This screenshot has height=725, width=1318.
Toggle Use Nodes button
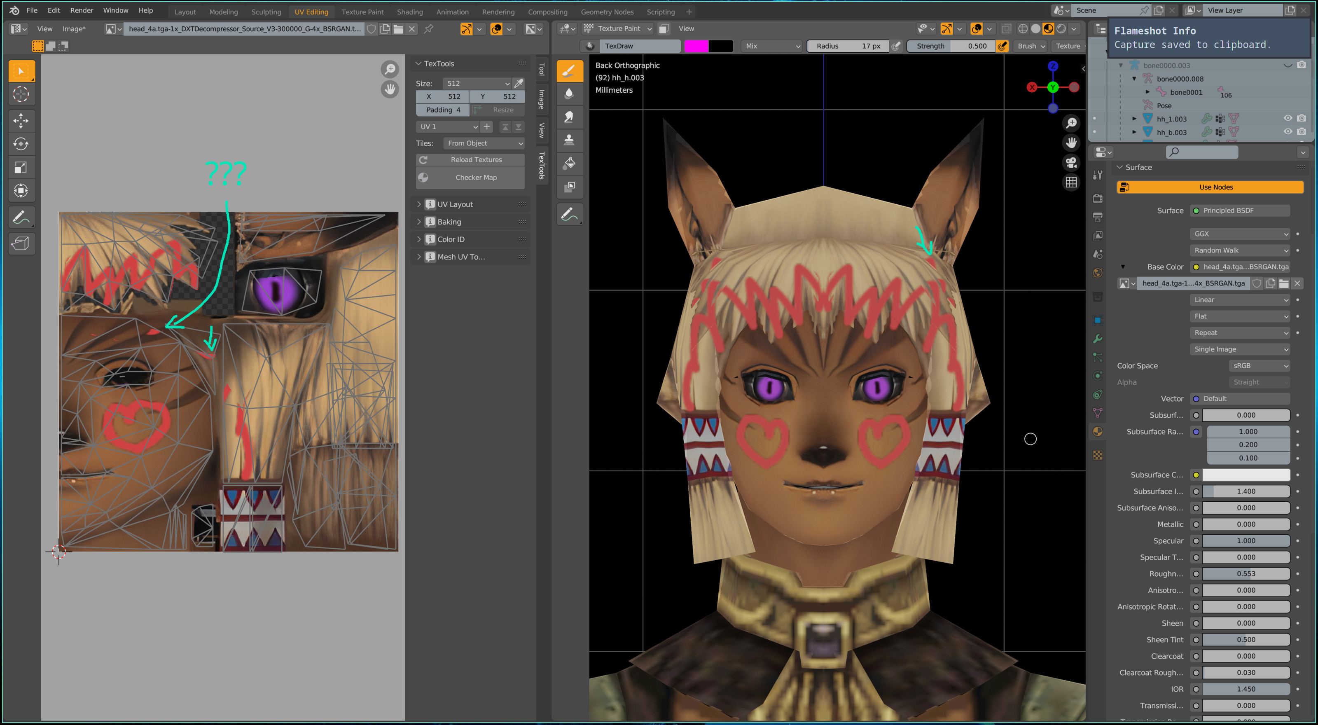pyautogui.click(x=1210, y=187)
